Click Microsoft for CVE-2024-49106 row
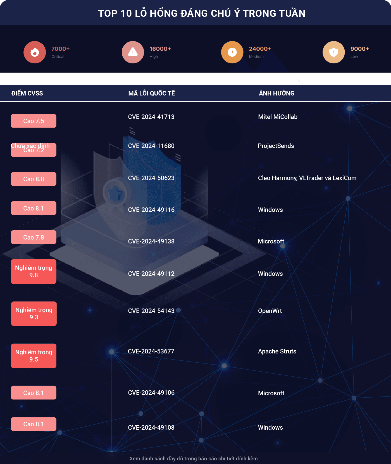391x464 pixels. 271,393
